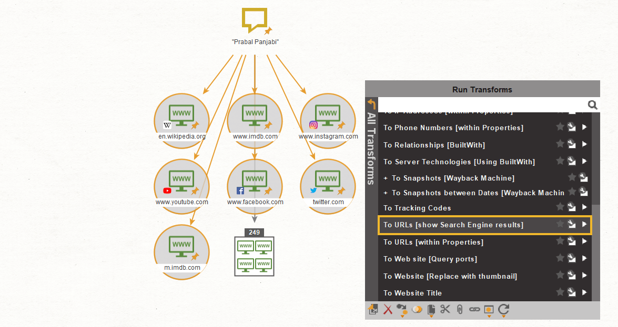Run To Phone Numbers with its arrow
Screen dimensions: 618x327
click(x=584, y=127)
